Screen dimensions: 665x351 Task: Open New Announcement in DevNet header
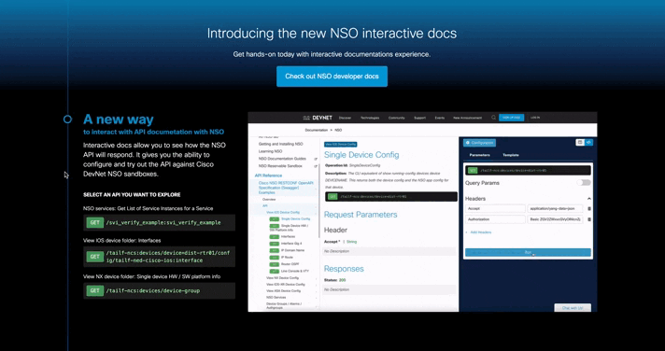467,118
